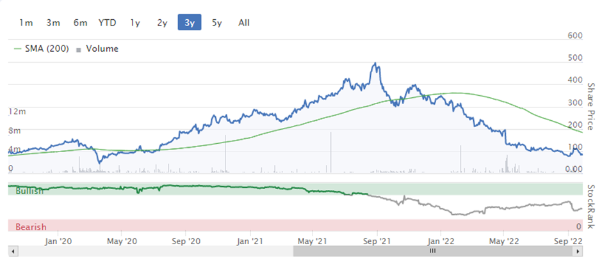This screenshot has height=264, width=602.
Task: Click the Bullish zone label
Action: (x=29, y=191)
